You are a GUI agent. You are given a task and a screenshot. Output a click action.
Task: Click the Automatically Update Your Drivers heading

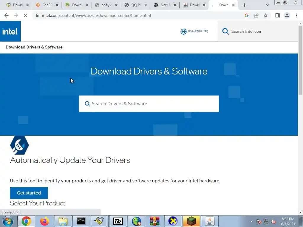click(70, 160)
